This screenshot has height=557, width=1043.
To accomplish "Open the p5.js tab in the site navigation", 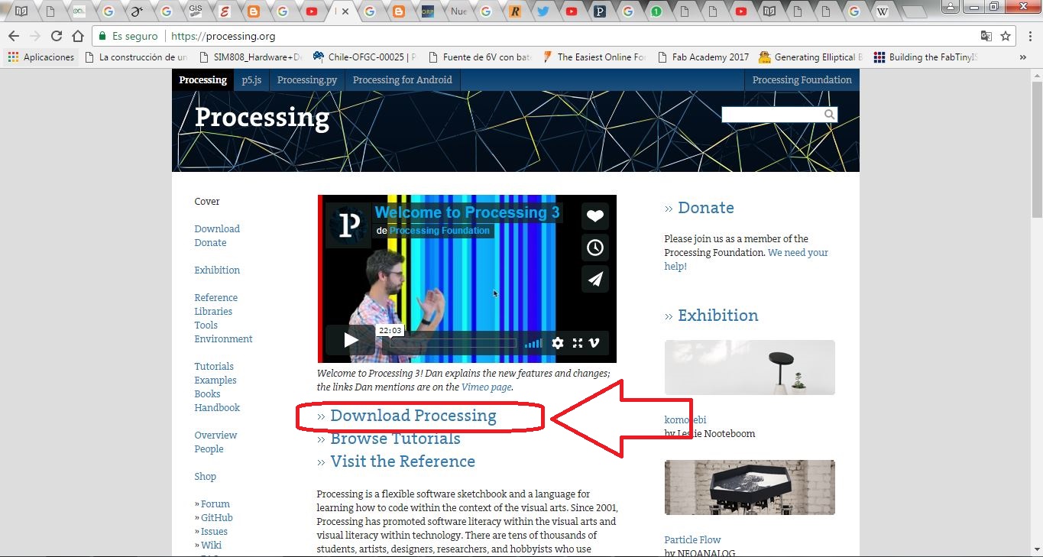I will (x=251, y=79).
